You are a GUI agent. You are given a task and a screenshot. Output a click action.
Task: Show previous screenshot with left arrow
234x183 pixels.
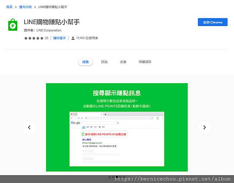click(x=29, y=127)
